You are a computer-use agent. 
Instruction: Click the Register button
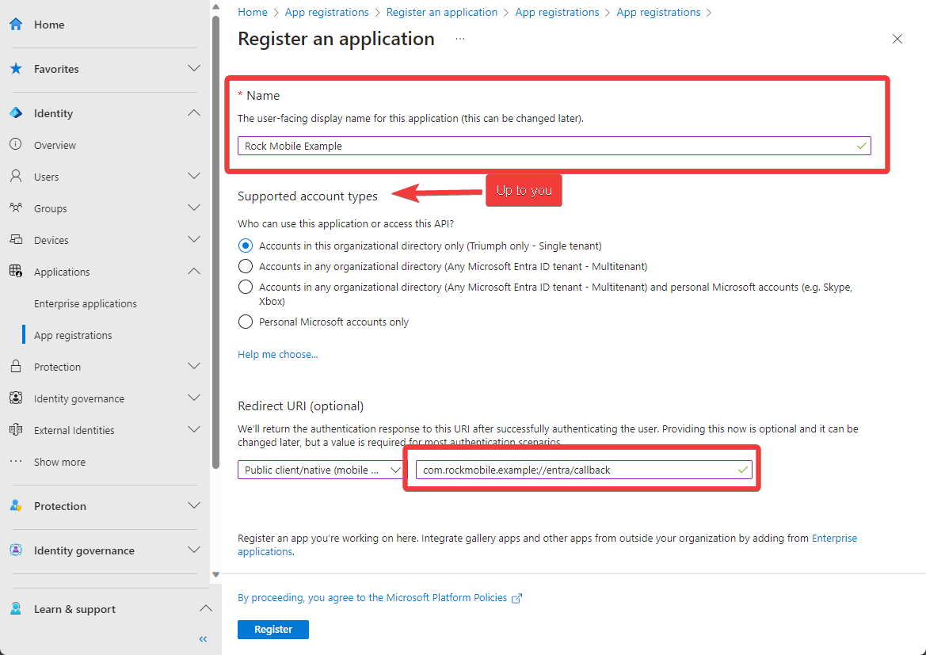pyautogui.click(x=272, y=630)
